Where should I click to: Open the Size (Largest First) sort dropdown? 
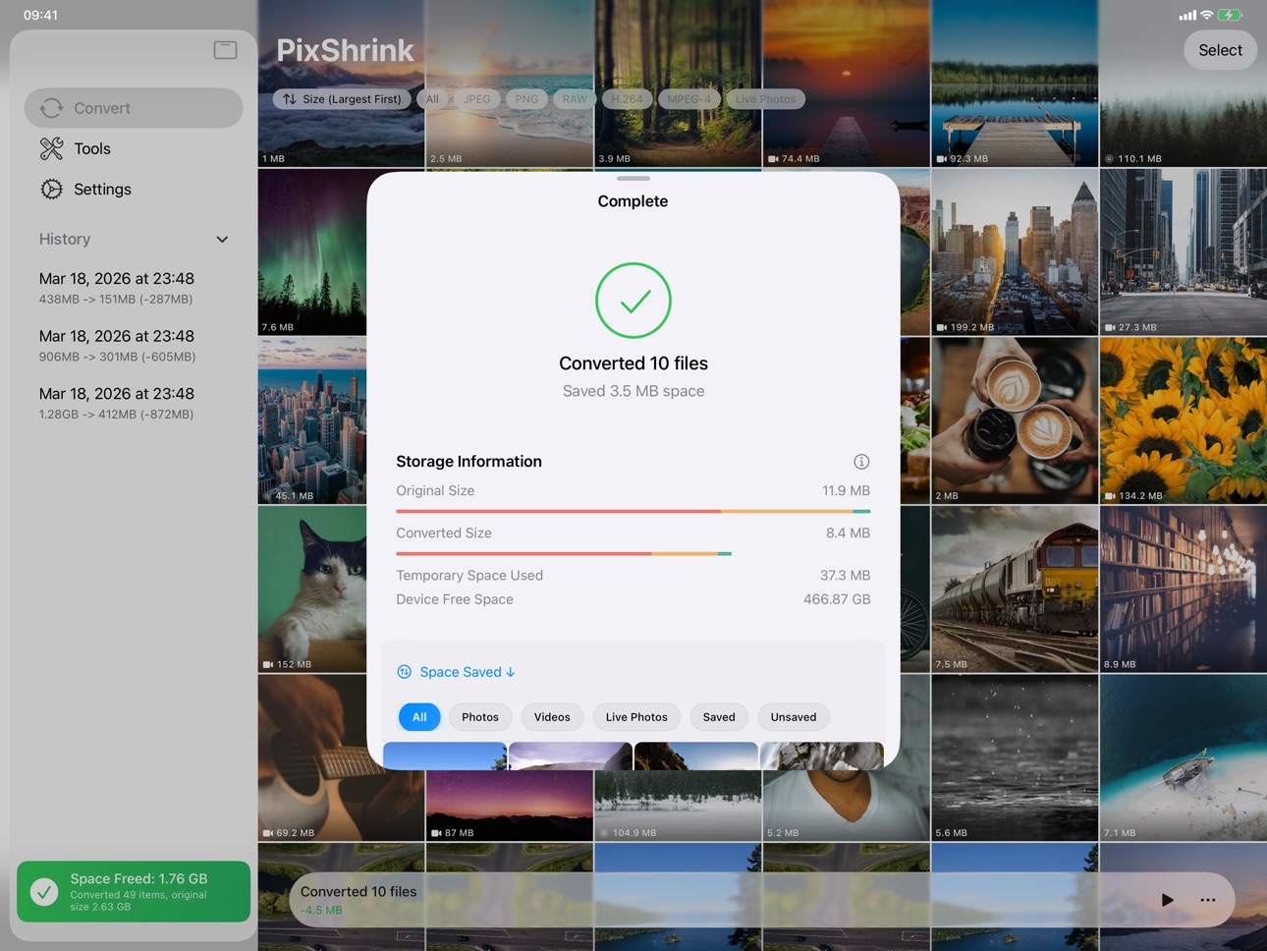[343, 99]
